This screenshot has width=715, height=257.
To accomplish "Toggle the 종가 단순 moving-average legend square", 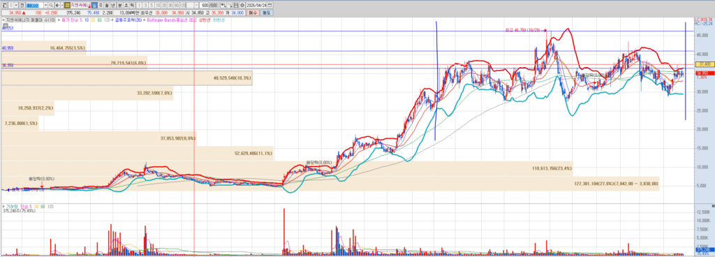I will pyautogui.click(x=59, y=20).
